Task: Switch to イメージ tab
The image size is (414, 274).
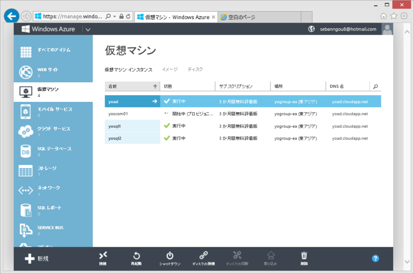Action: point(170,69)
